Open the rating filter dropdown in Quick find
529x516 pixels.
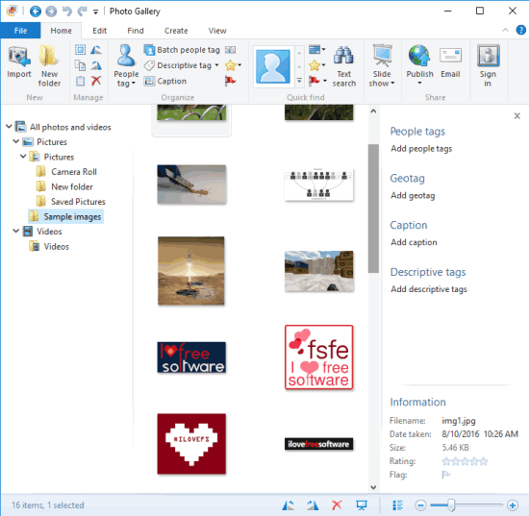323,65
